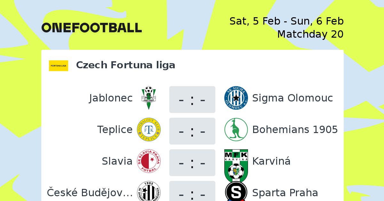Click the Sparta Praha team name

(x=285, y=193)
